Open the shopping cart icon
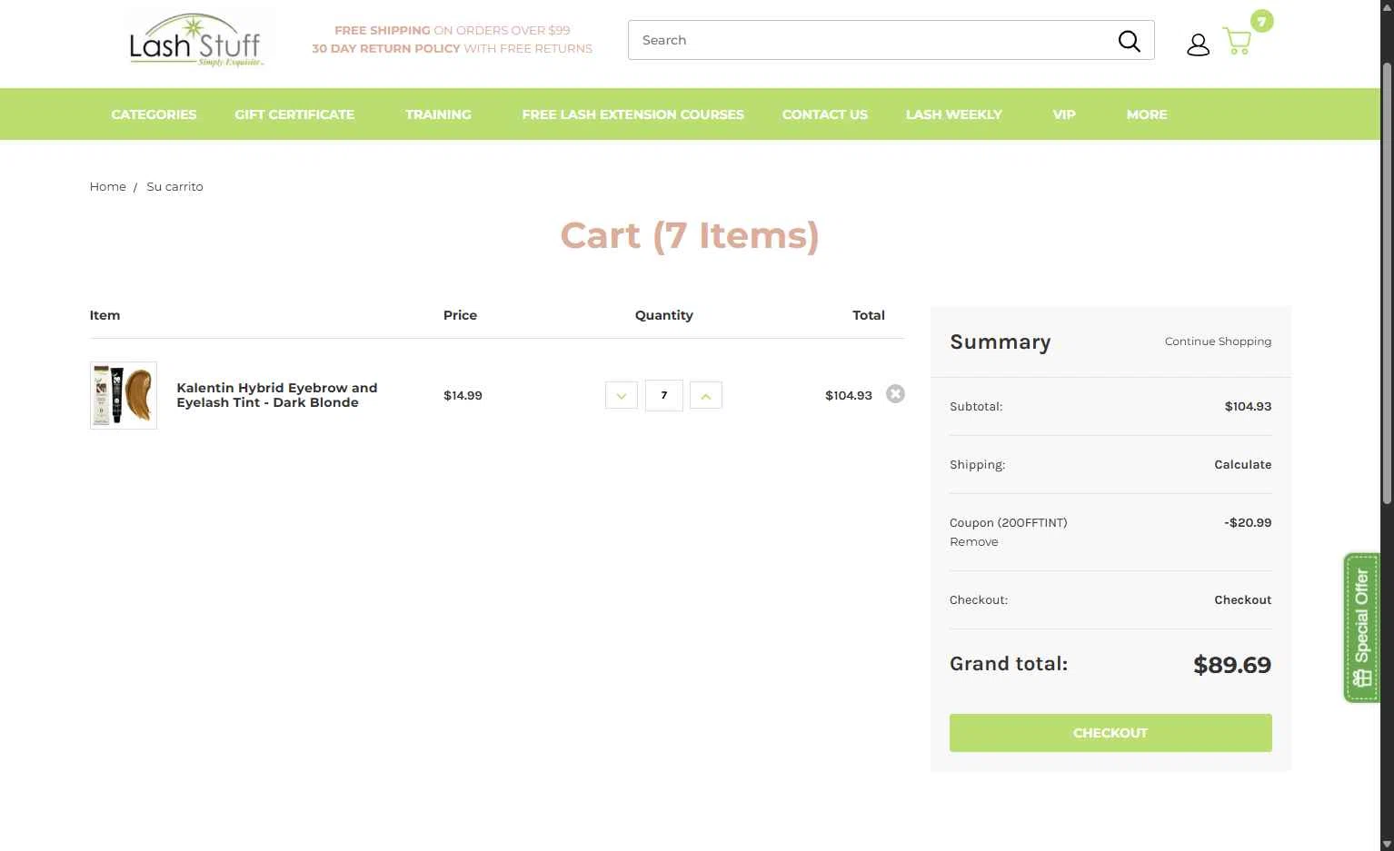 1238,41
